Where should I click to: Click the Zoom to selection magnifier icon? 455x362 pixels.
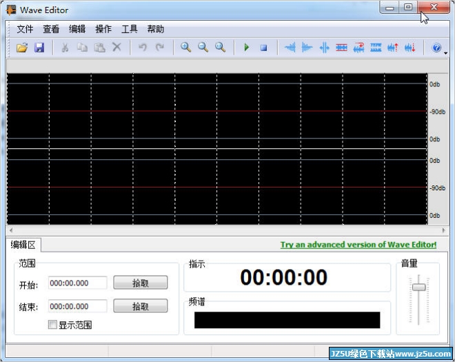tap(220, 47)
